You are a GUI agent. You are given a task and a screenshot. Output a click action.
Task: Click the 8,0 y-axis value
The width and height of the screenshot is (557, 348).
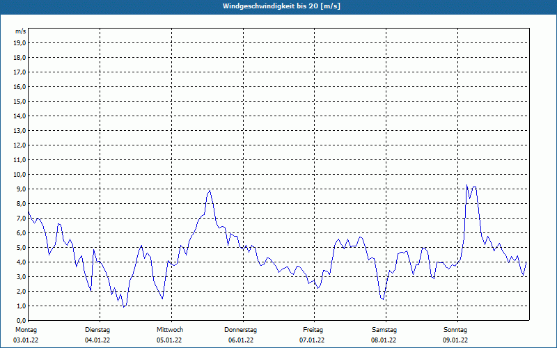coord(21,203)
